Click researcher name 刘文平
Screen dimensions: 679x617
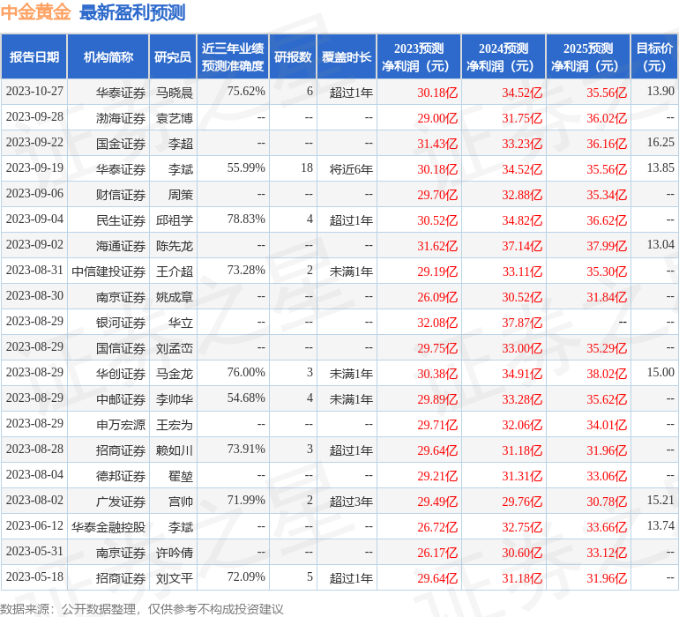coord(175,578)
